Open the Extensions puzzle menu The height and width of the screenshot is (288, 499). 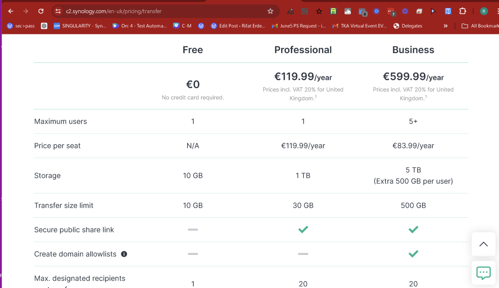pyautogui.click(x=463, y=12)
